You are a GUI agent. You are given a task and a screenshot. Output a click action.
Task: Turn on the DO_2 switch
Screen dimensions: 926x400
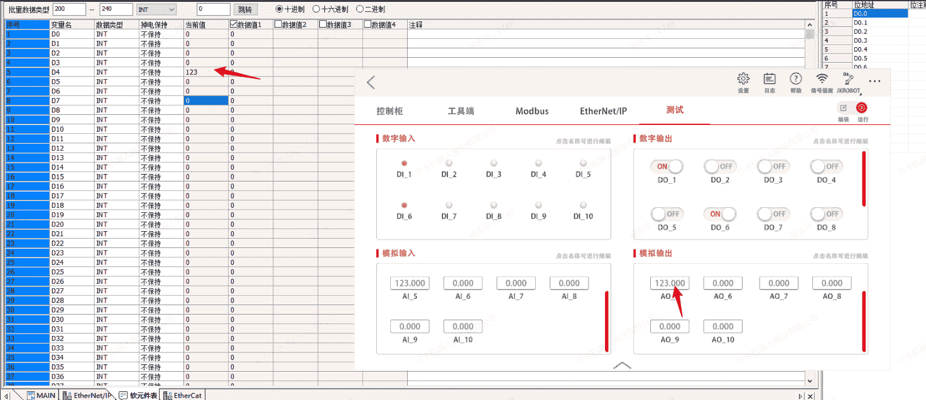pos(719,166)
